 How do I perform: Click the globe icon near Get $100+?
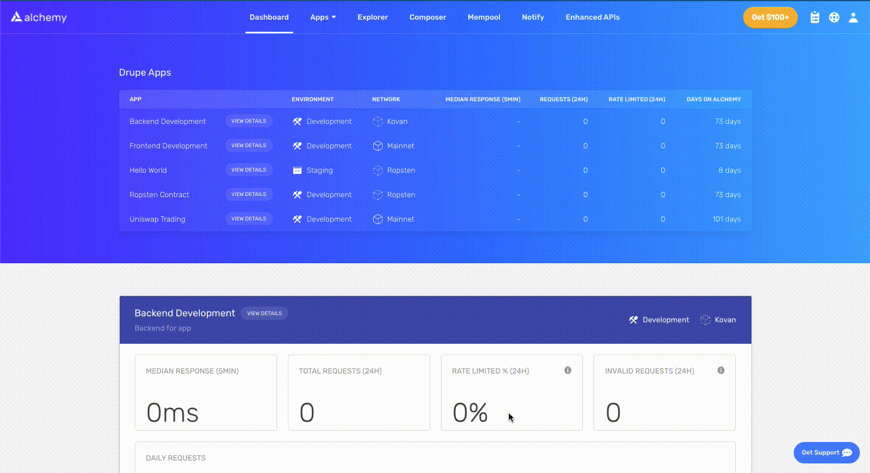[x=834, y=17]
